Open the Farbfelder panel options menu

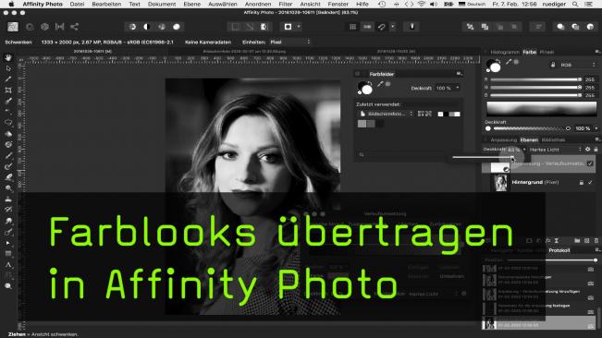(x=459, y=74)
